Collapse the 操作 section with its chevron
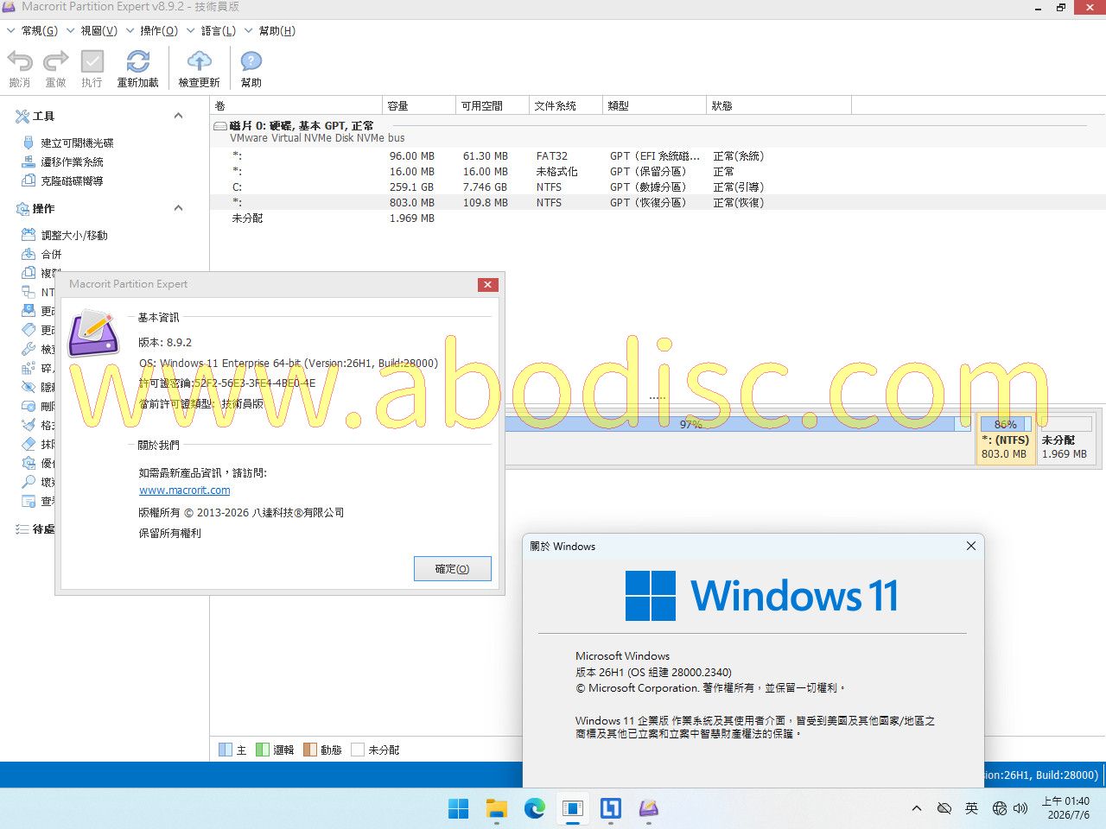Screen dimensions: 1106x829 click(178, 208)
